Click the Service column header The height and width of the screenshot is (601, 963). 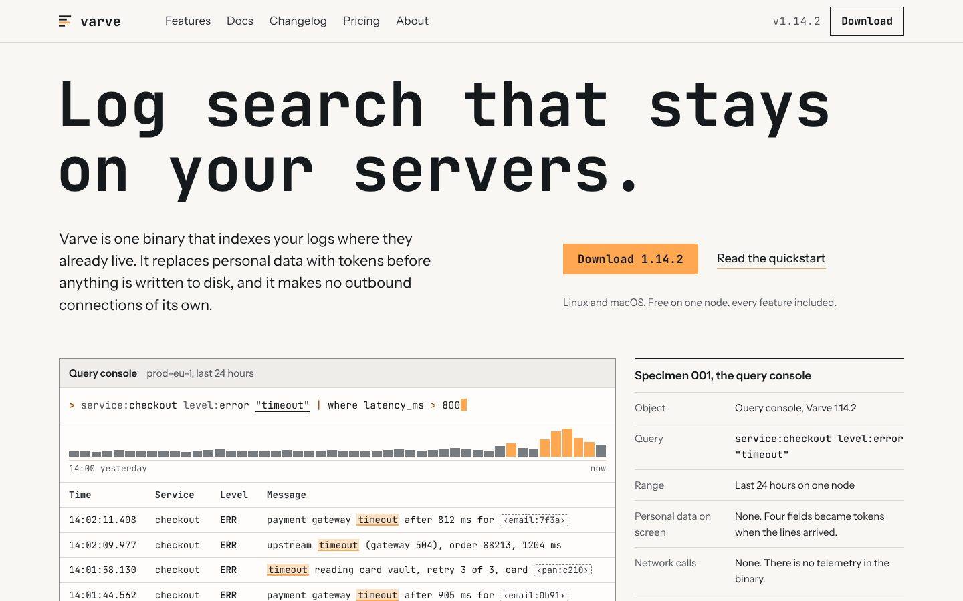tap(175, 495)
